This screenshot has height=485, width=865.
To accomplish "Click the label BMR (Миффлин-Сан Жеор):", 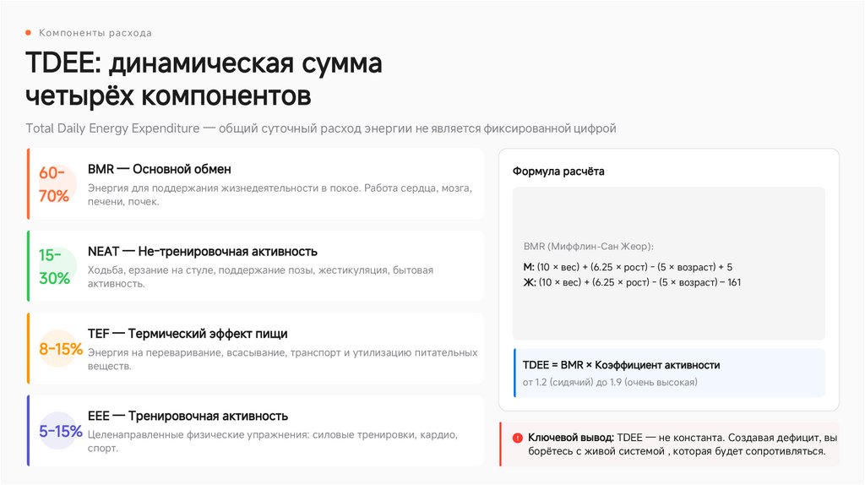I will [x=589, y=247].
